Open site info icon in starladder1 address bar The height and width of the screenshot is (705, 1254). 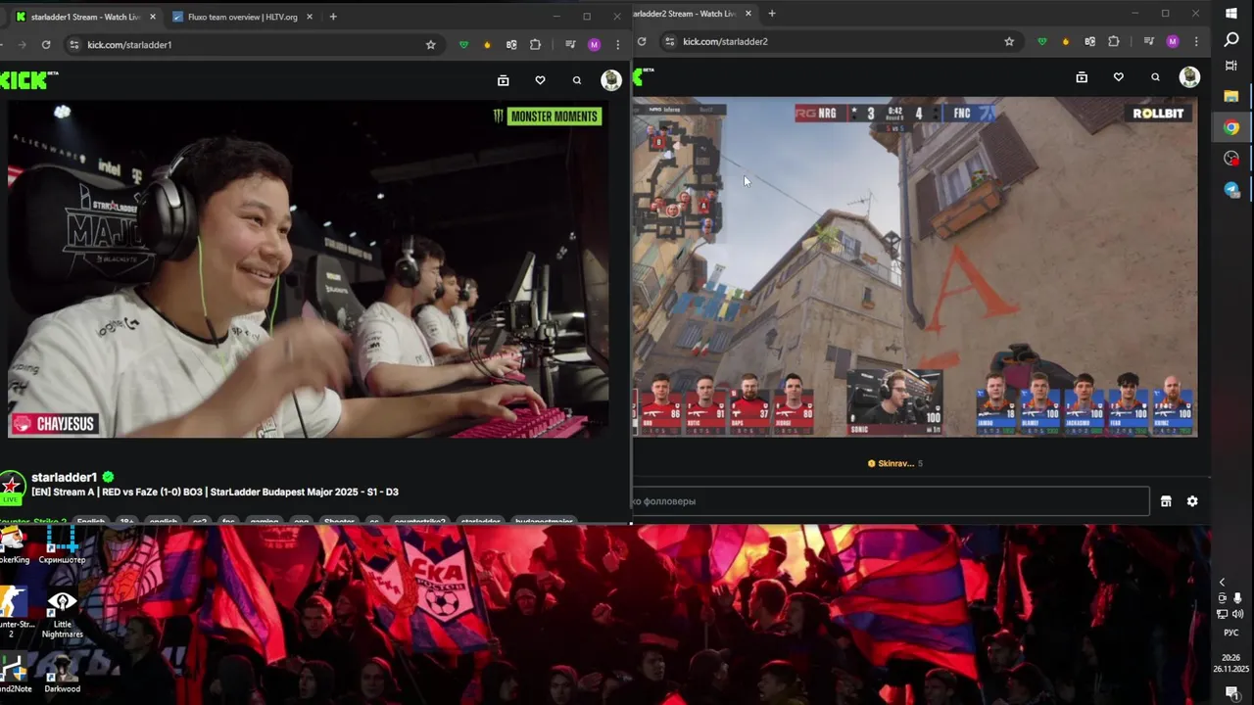73,44
